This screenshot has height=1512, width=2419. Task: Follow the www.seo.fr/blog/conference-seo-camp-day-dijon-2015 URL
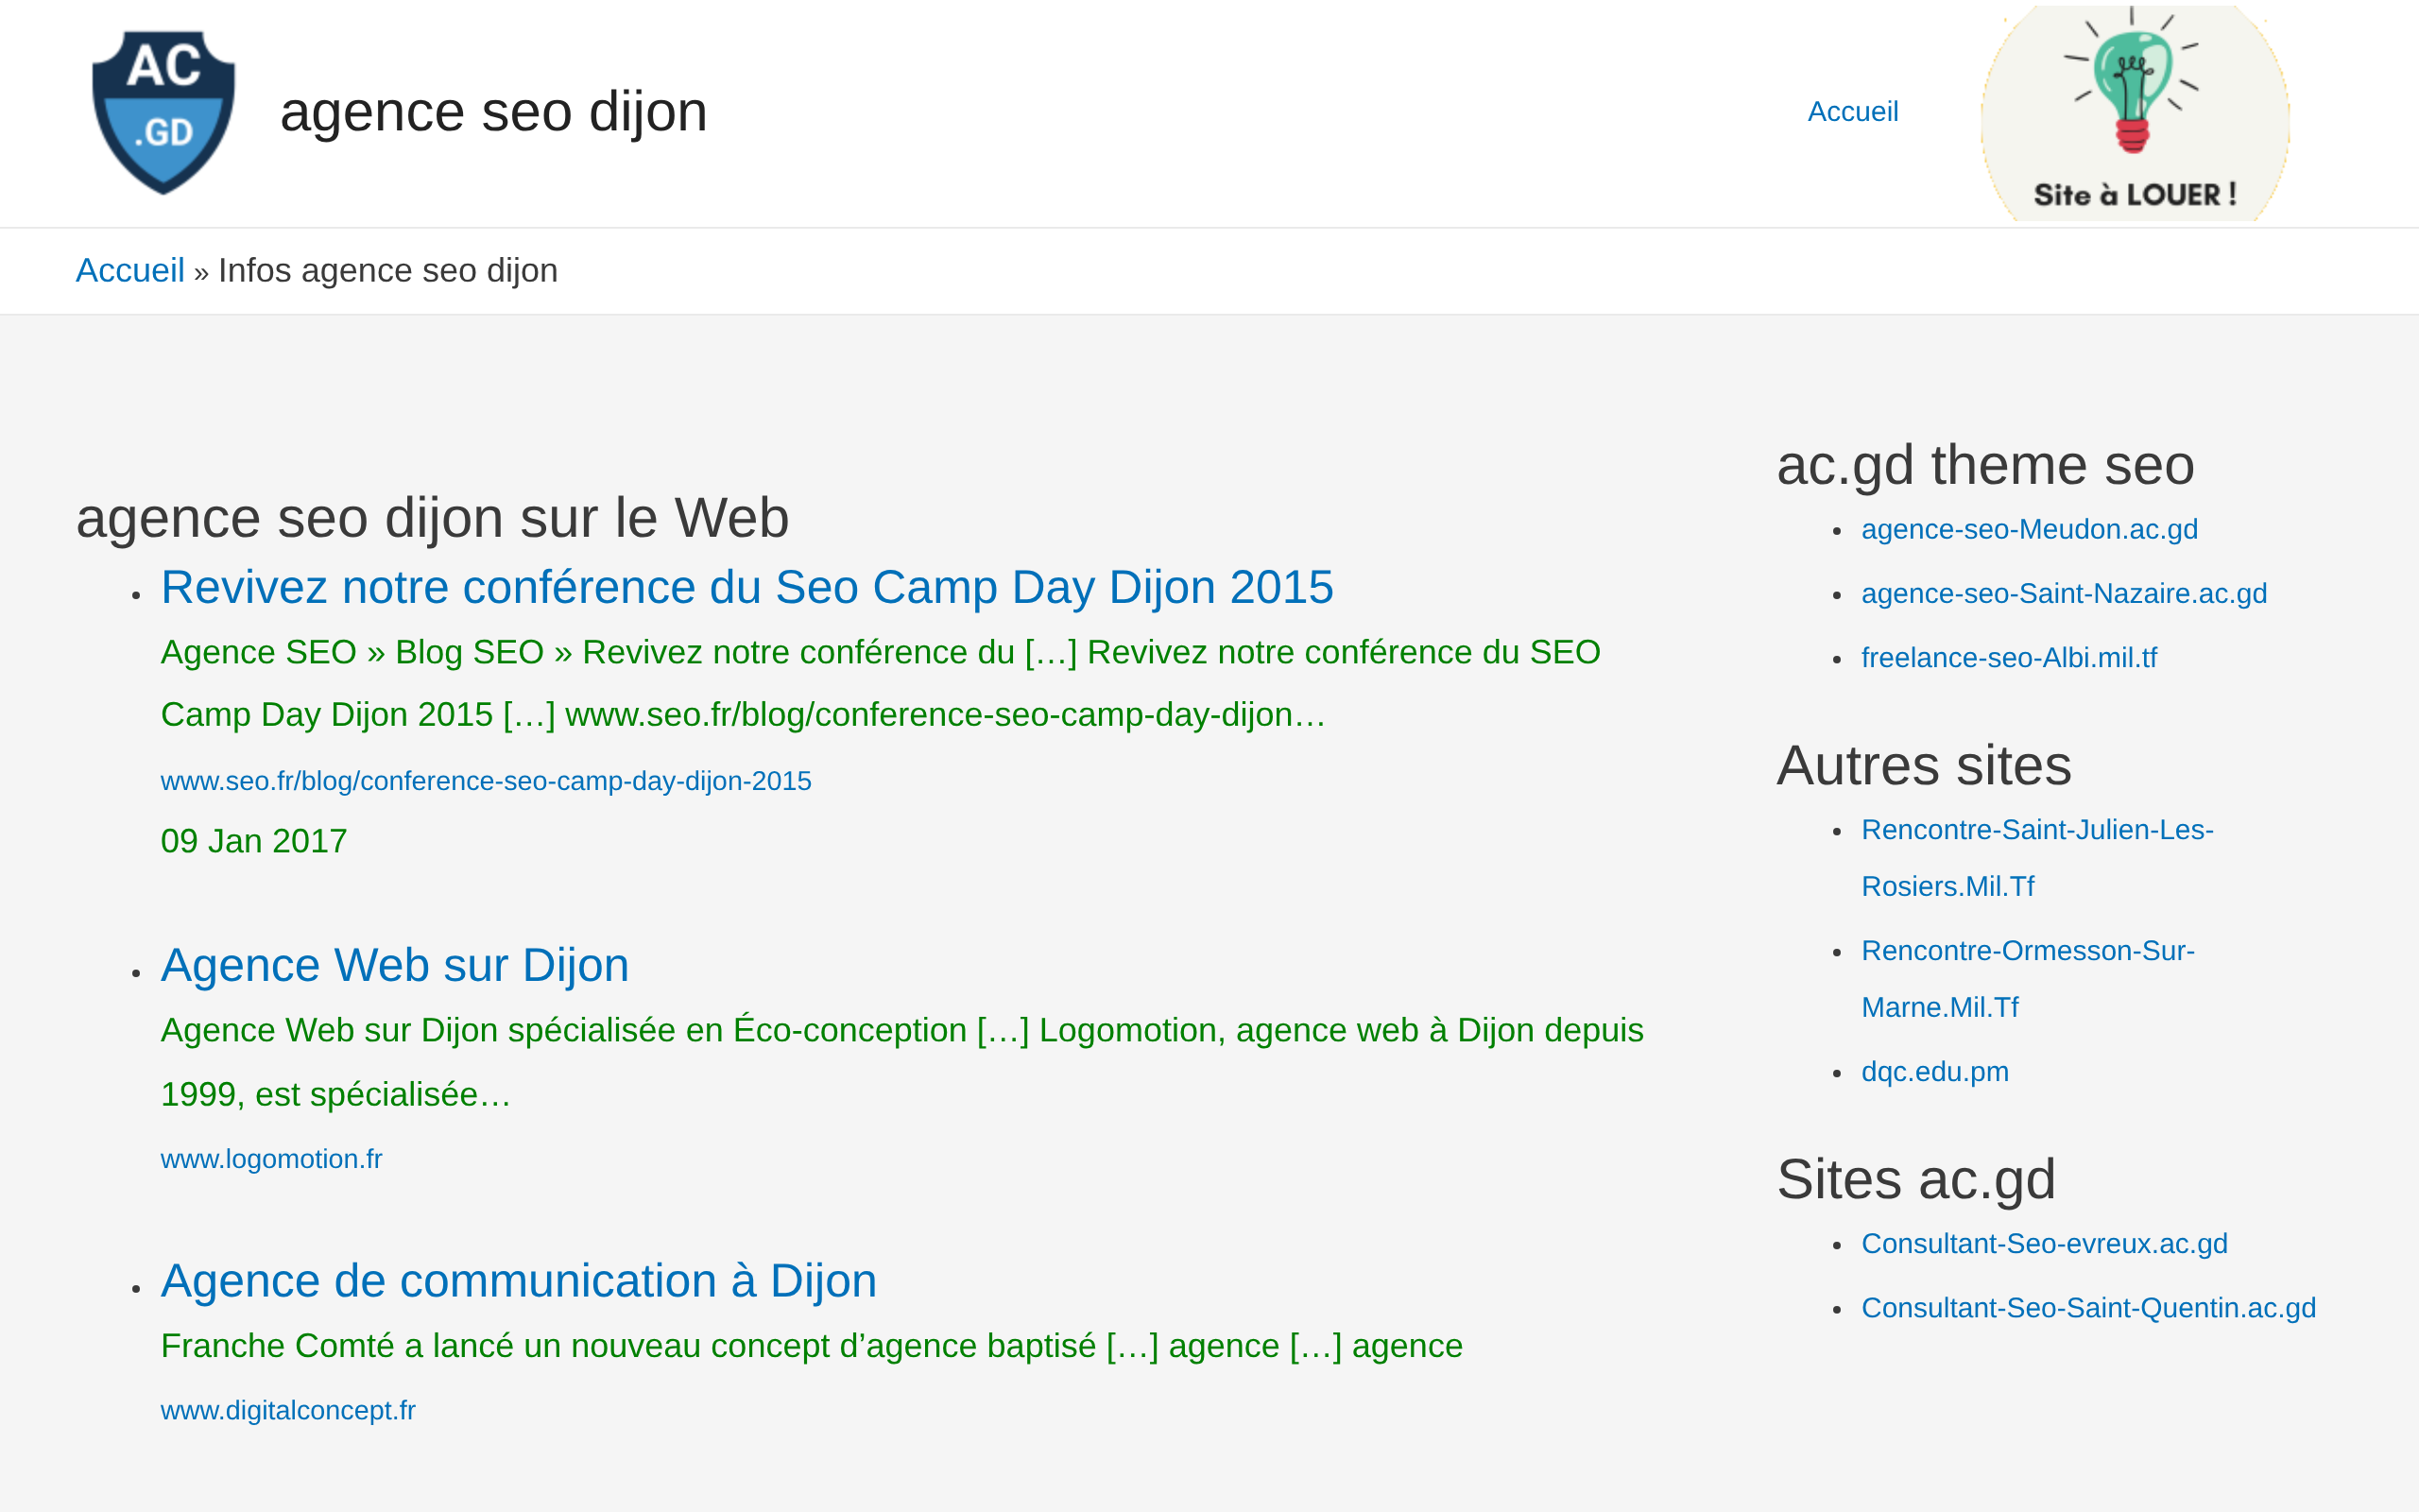pyautogui.click(x=486, y=780)
